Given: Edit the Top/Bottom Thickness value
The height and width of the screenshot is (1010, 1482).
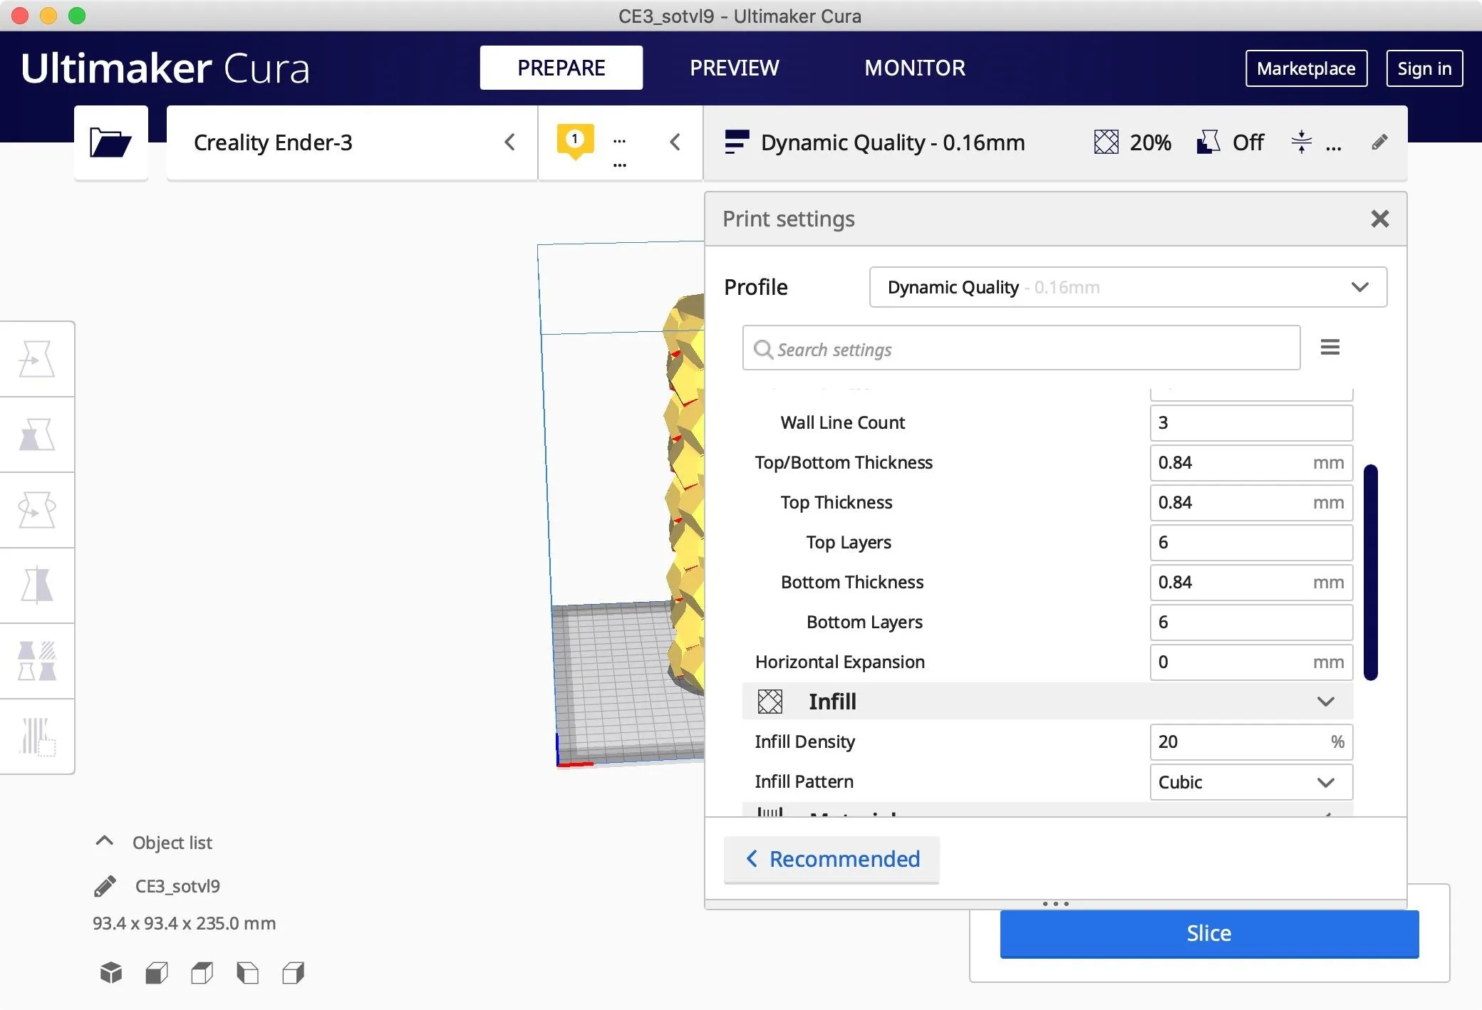Looking at the screenshot, I should pos(1251,463).
